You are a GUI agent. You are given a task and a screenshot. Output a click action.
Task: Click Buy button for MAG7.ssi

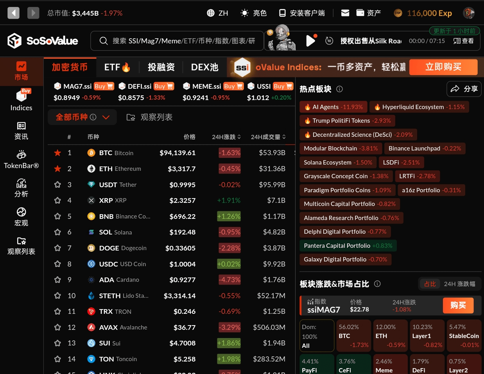click(x=104, y=86)
